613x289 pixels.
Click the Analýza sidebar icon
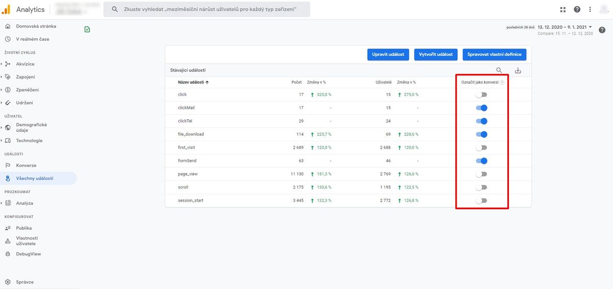point(8,203)
